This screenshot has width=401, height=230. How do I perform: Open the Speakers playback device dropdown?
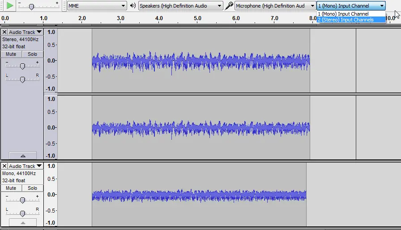[180, 6]
